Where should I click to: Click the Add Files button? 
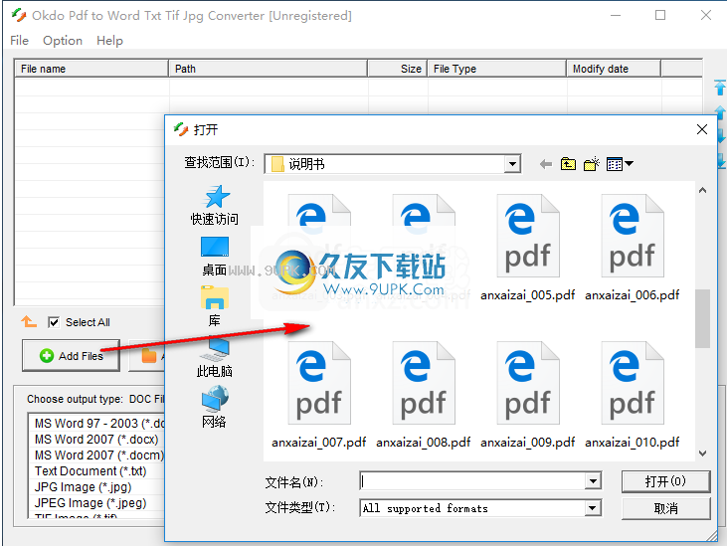pos(71,355)
